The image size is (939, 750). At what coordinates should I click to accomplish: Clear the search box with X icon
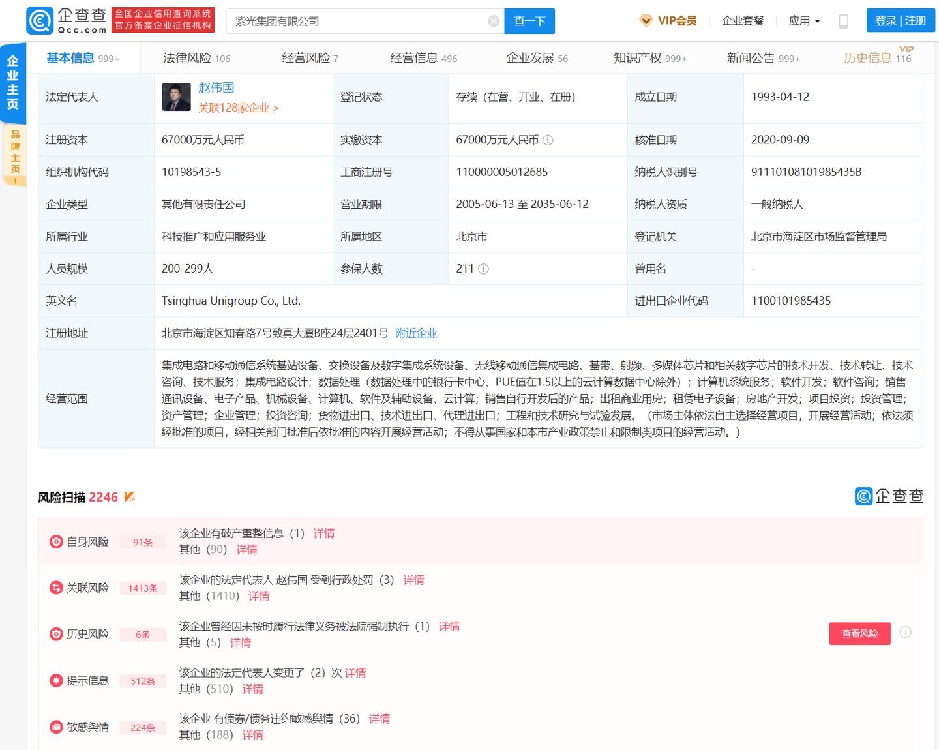[x=494, y=21]
